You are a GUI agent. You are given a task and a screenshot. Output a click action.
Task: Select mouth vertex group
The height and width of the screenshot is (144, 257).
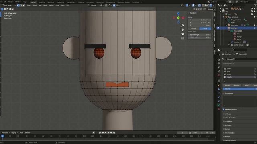240,77
